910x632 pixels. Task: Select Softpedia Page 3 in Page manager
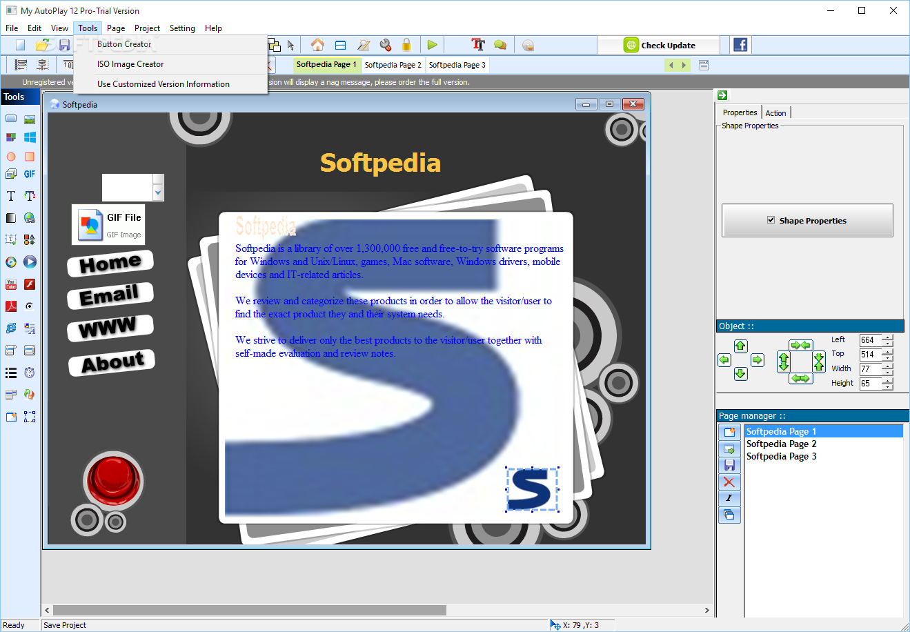pos(781,456)
